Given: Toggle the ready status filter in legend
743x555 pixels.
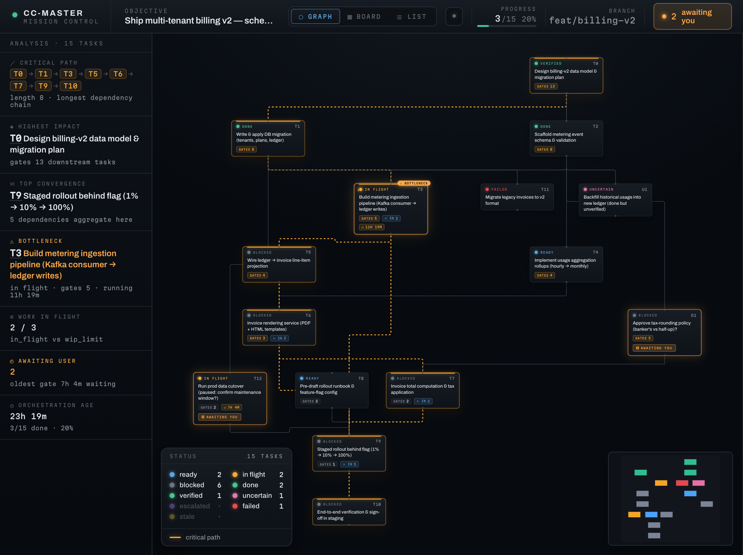Looking at the screenshot, I should click(195, 475).
